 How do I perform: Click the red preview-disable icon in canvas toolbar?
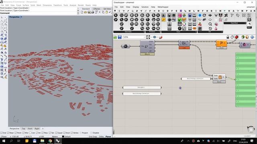tap(237, 37)
